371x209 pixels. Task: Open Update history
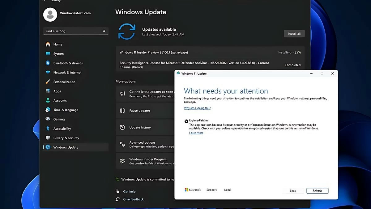point(140,127)
